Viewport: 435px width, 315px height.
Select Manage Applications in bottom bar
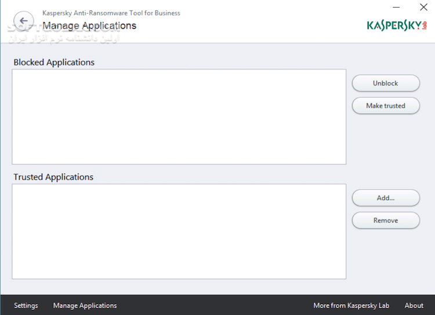[x=85, y=305]
